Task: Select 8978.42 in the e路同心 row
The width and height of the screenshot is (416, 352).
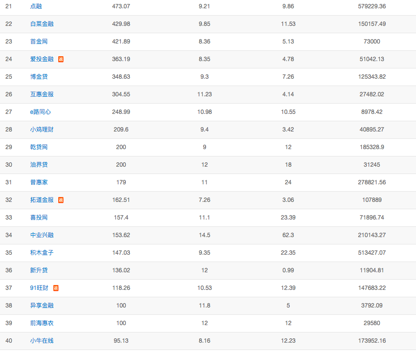Action: [x=372, y=112]
